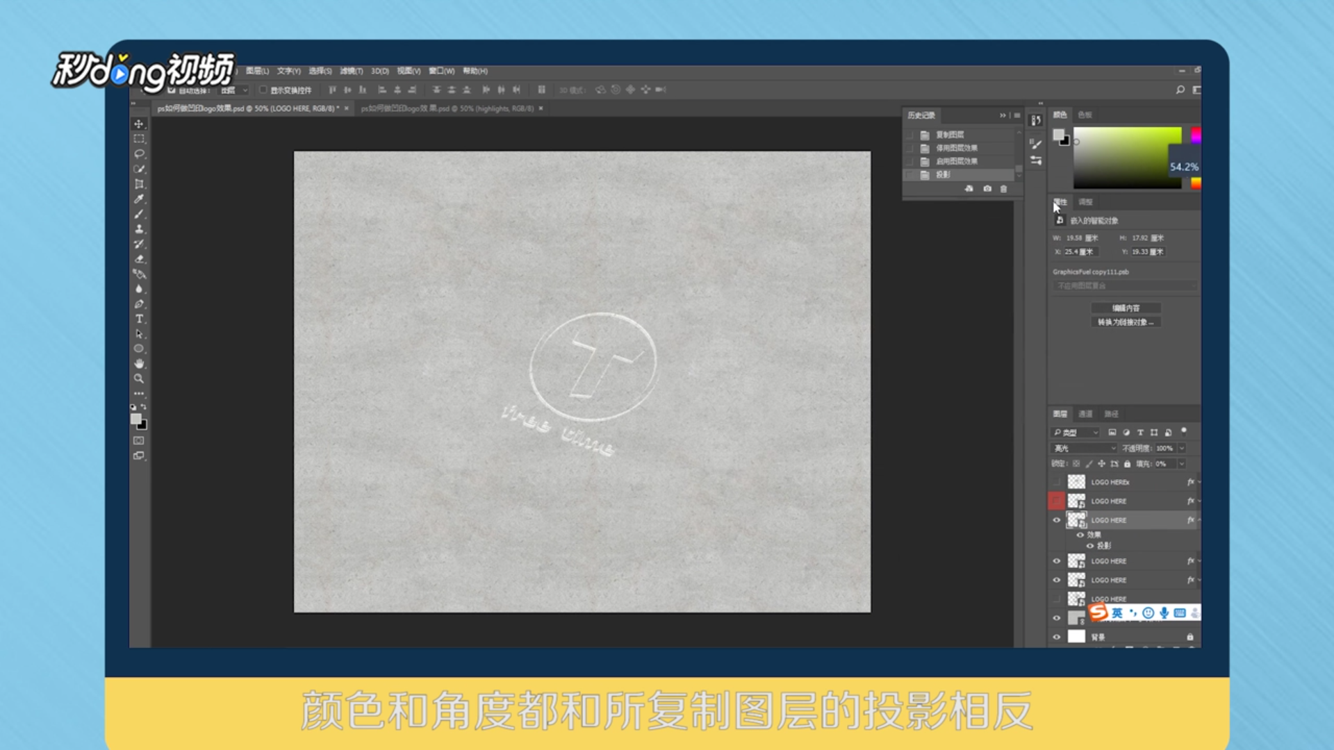Select the Zoom tool in the toolbox
Viewport: 1334px width, 750px height.
coord(139,379)
